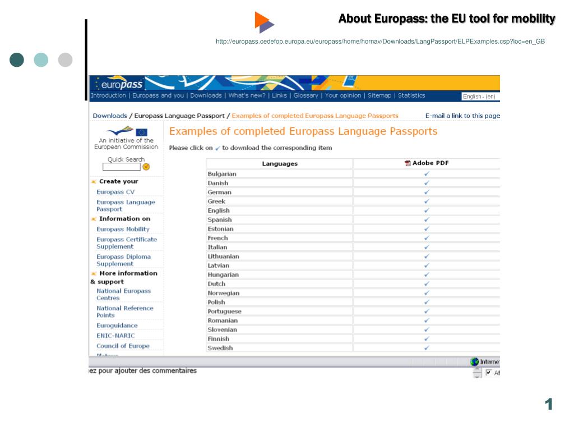Click the europass.cedefop.europa.eu URL
This screenshot has height=431, width=574.
pos(380,42)
